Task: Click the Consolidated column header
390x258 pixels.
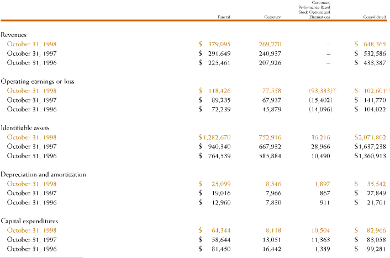Action: tap(374, 18)
